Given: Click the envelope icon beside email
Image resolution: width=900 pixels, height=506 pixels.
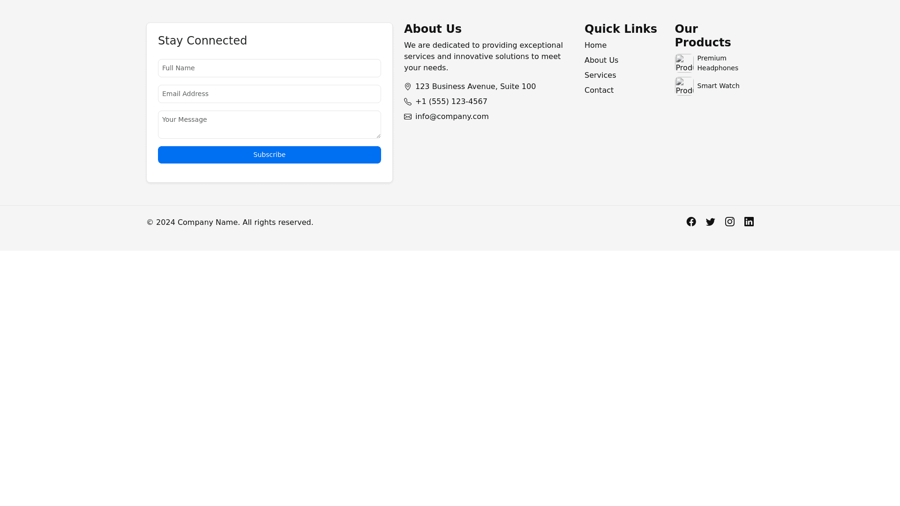Looking at the screenshot, I should point(407,117).
